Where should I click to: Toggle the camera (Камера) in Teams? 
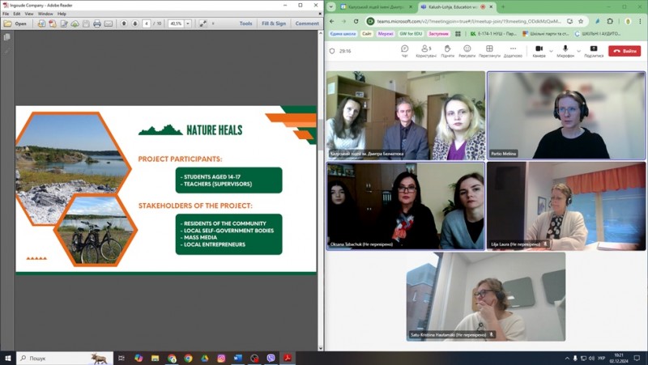point(539,51)
